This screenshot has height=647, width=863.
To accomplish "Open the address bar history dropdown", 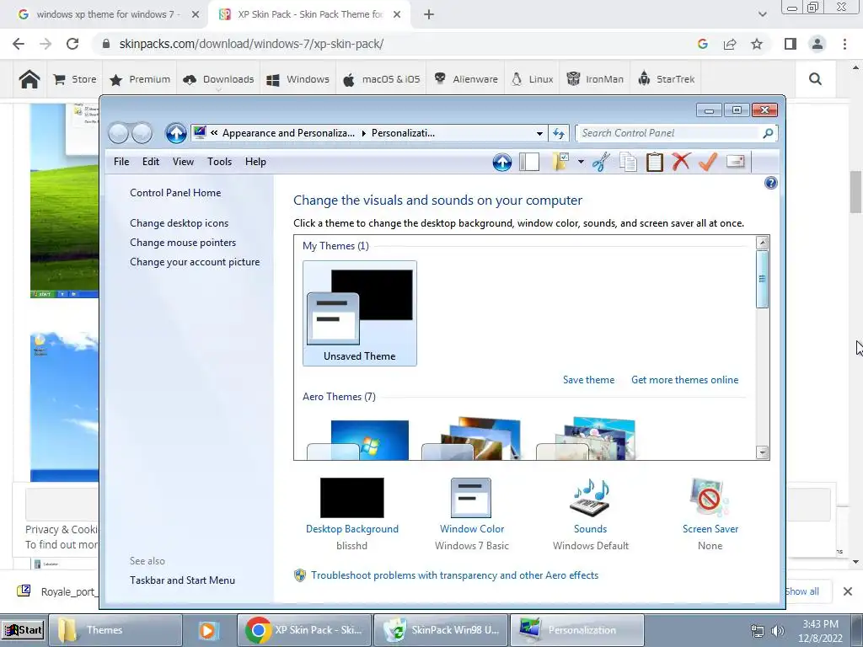I will [539, 133].
